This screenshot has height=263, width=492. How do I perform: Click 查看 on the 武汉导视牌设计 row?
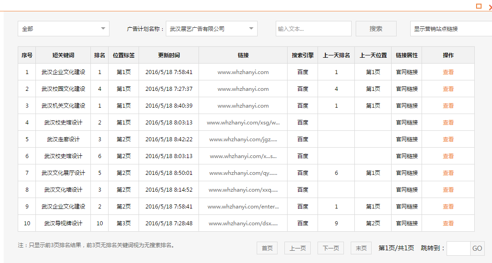coord(448,223)
